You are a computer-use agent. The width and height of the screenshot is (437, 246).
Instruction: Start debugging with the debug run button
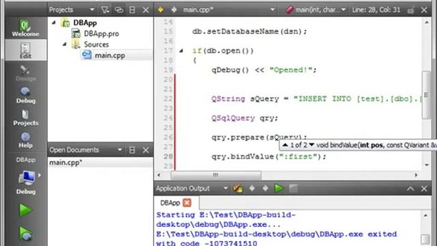(x=25, y=234)
